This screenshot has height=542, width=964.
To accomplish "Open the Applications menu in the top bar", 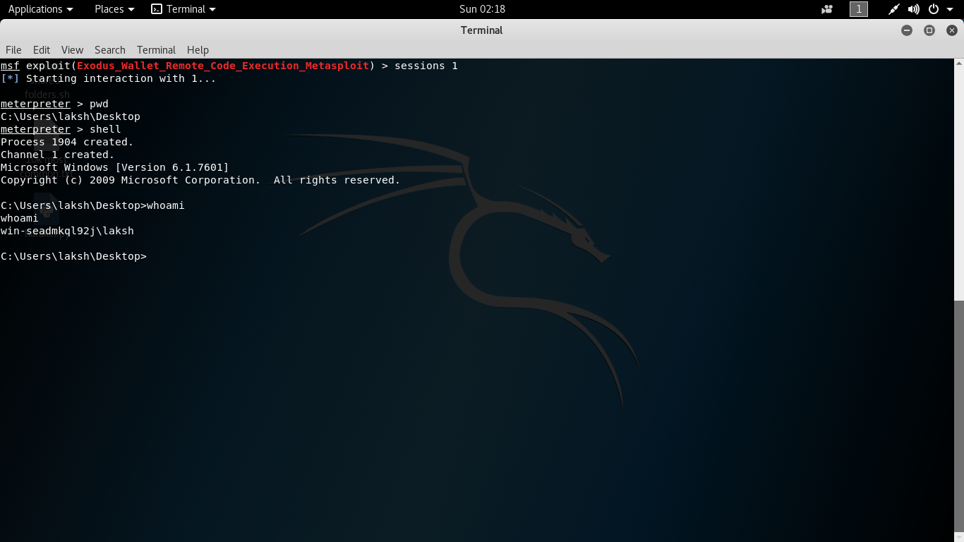I will tap(40, 9).
